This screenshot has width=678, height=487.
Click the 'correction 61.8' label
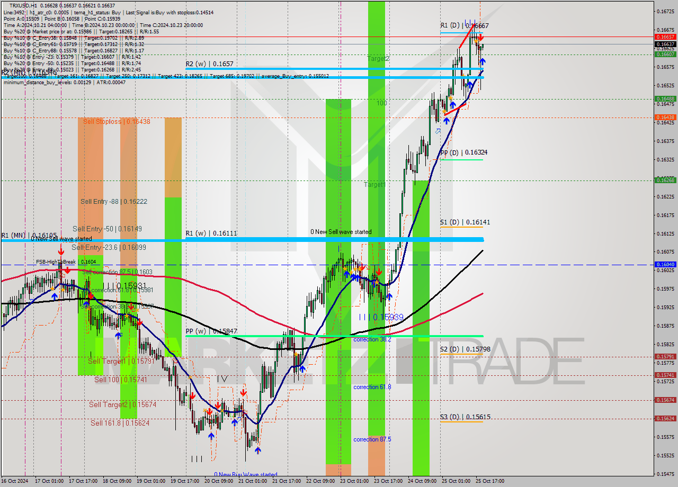coord(372,387)
